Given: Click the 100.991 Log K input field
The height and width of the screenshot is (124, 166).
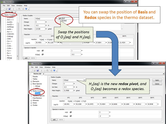Looking at the screenshot, I should [68, 104].
